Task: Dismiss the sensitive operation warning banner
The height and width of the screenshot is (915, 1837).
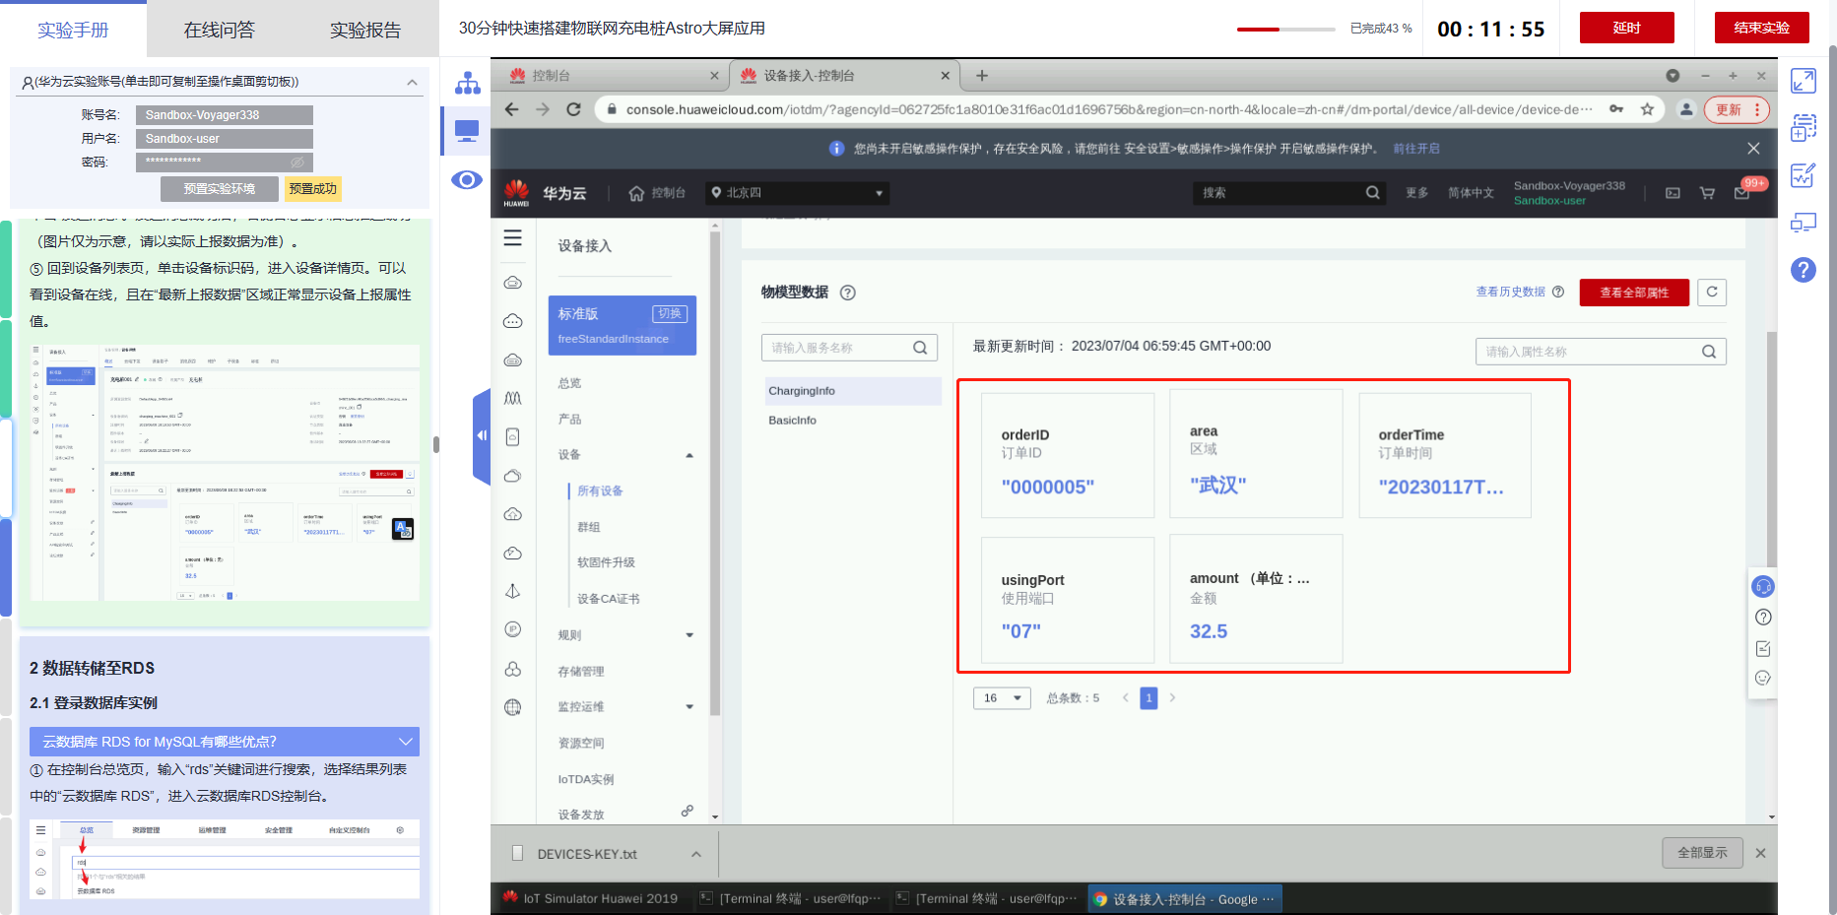Action: (1753, 149)
